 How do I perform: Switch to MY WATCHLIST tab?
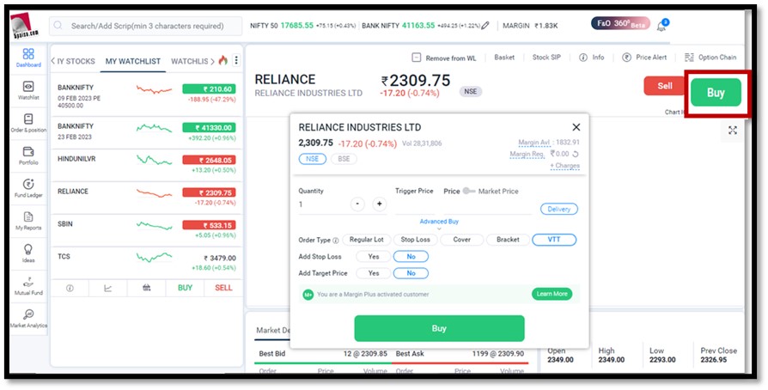(132, 61)
